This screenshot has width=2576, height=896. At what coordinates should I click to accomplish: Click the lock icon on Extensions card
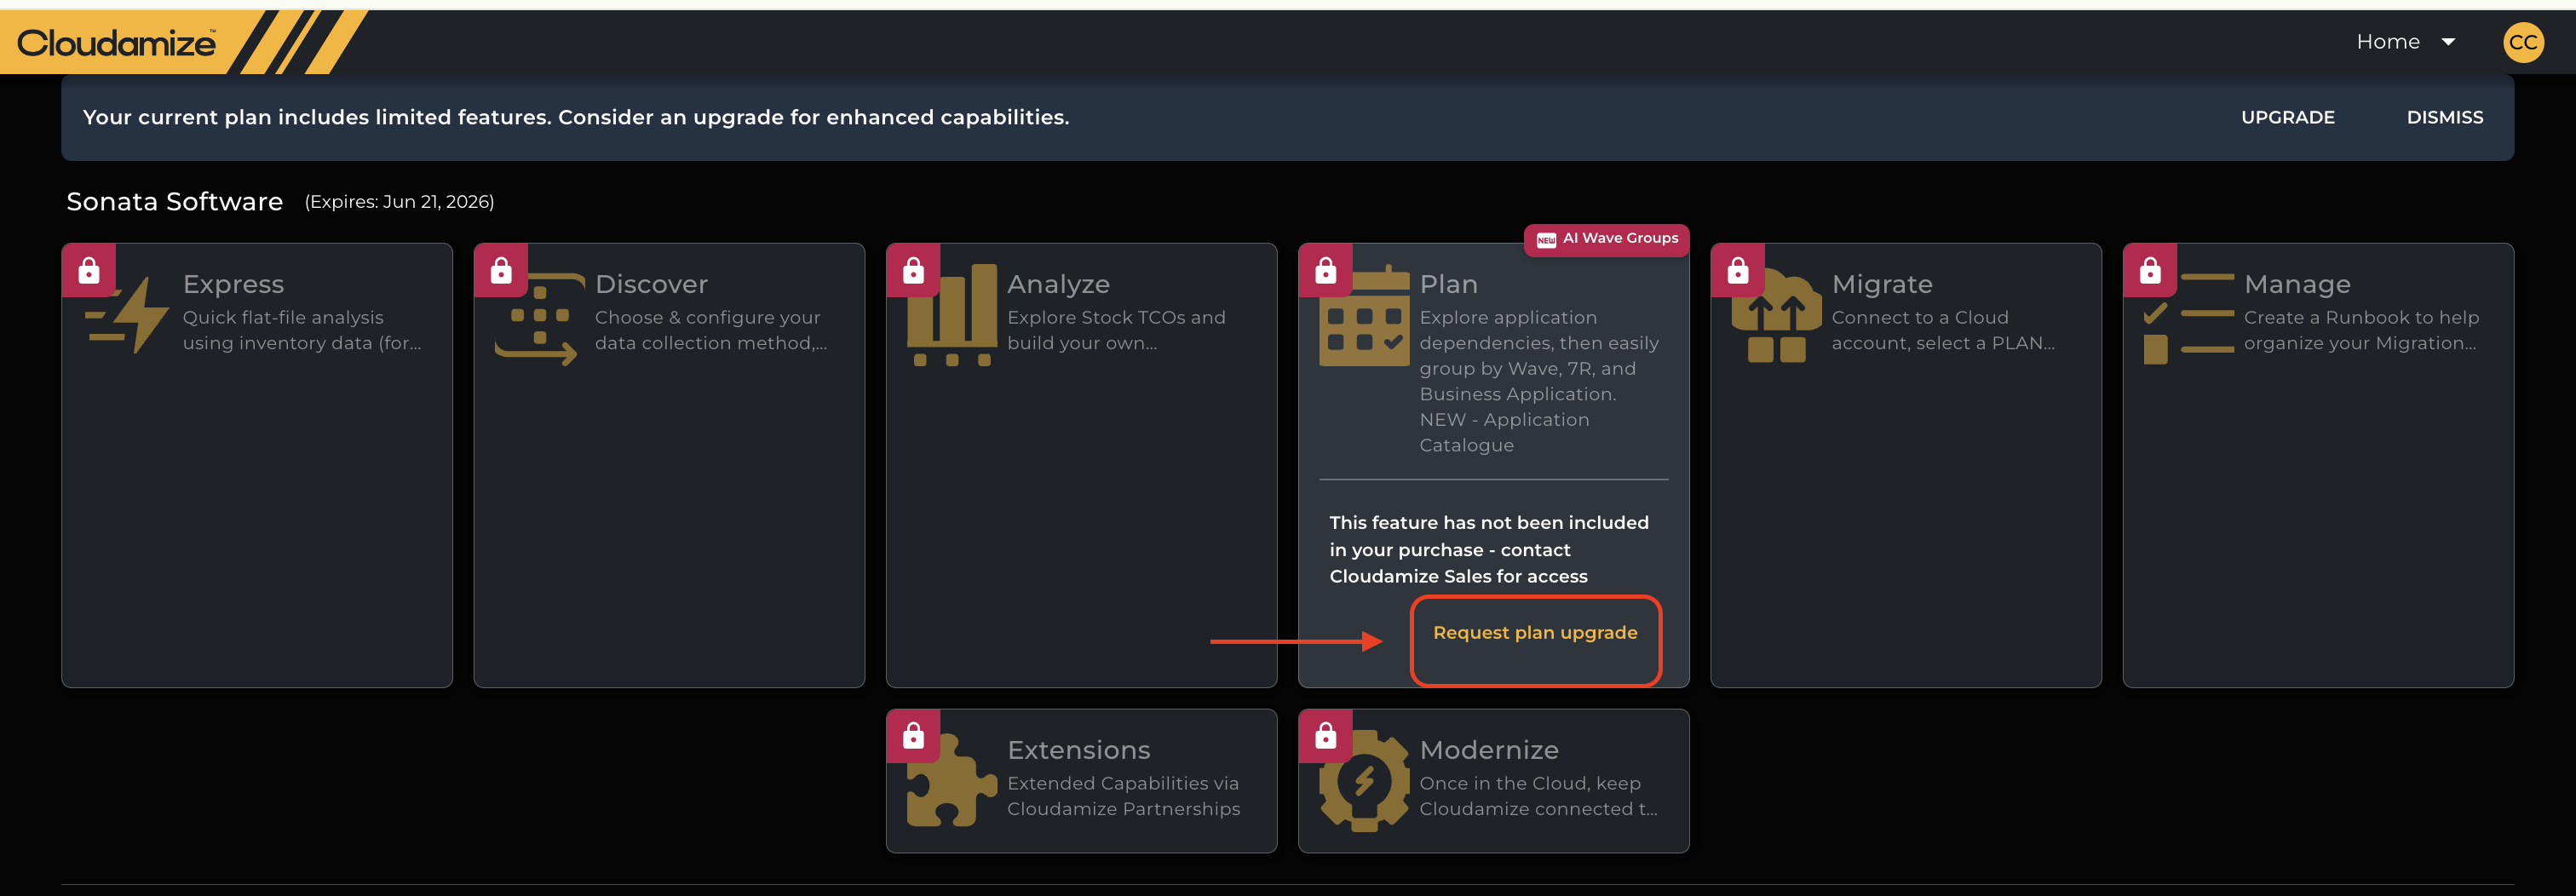coord(914,736)
